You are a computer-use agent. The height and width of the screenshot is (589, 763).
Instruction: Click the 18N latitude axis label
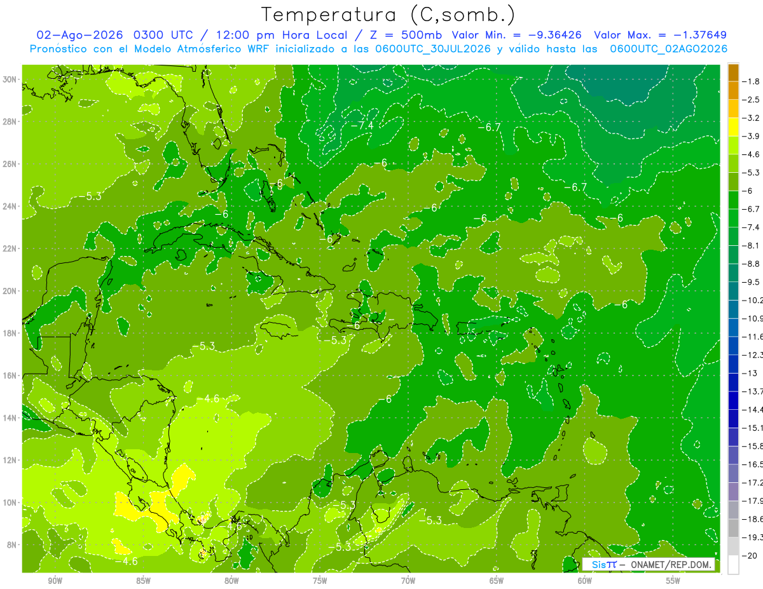[x=10, y=333]
